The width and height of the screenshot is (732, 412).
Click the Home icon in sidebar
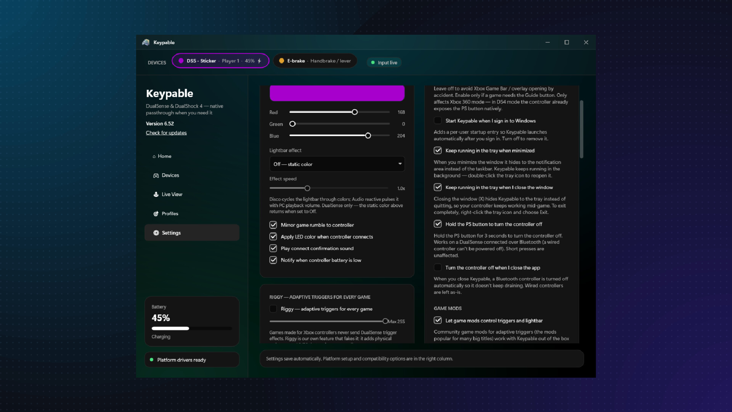[154, 156]
